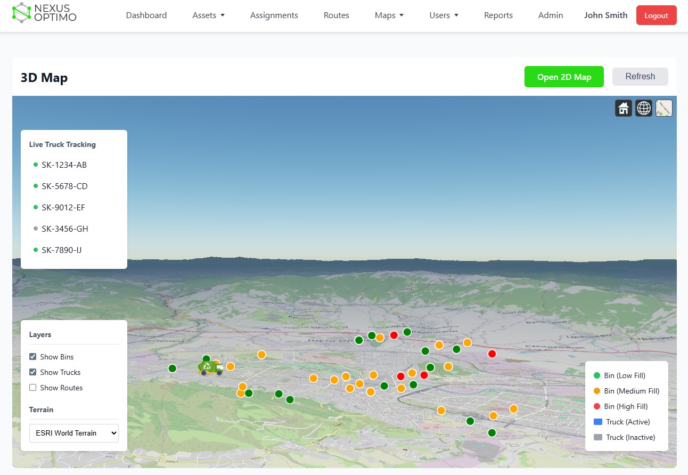
Task: Click the orange Bin (Medium Fill) legend dot
Action: point(597,391)
